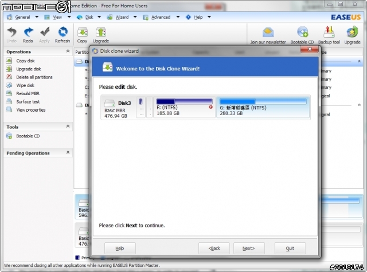Image resolution: width=367 pixels, height=272 pixels.
Task: Open the Wizard menu
Action: pos(122,17)
